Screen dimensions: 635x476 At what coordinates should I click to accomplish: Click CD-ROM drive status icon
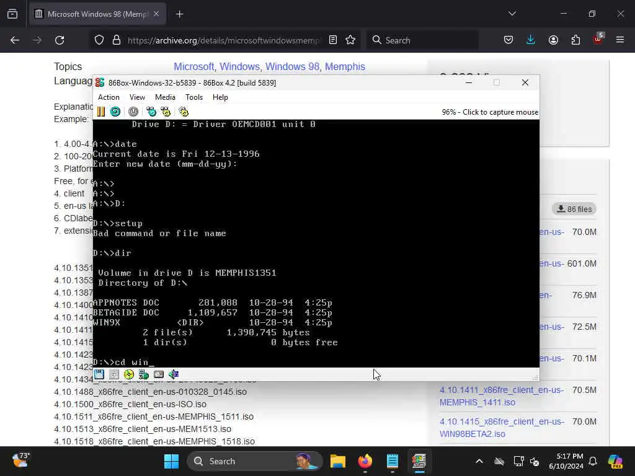tap(129, 374)
